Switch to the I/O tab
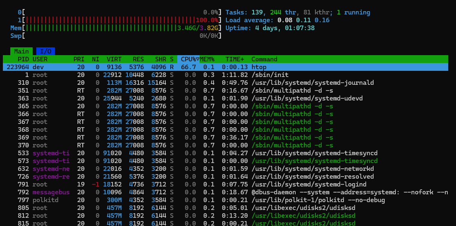This screenshot has width=456, height=226. (x=45, y=51)
